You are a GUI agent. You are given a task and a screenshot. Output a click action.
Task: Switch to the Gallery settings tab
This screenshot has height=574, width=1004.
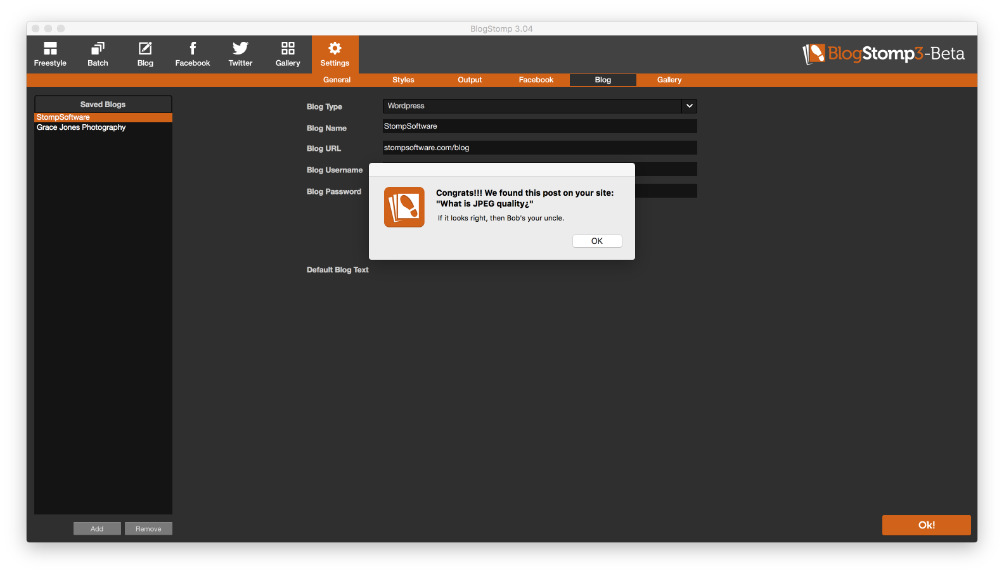[669, 80]
